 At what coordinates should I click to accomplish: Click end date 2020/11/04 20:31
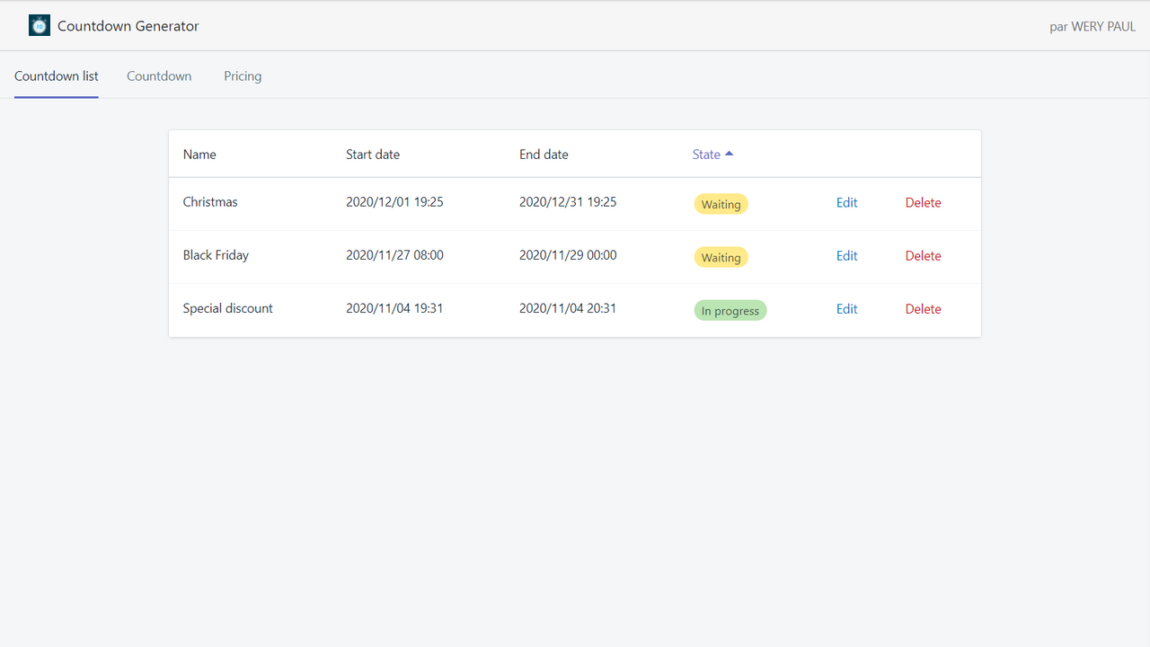click(568, 308)
